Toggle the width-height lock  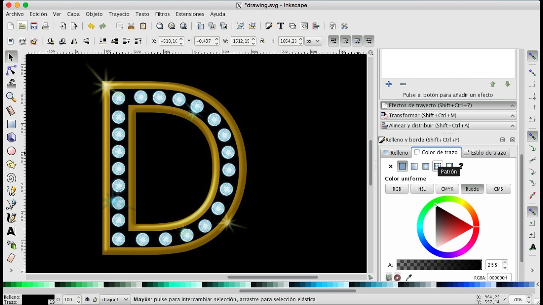(x=262, y=41)
